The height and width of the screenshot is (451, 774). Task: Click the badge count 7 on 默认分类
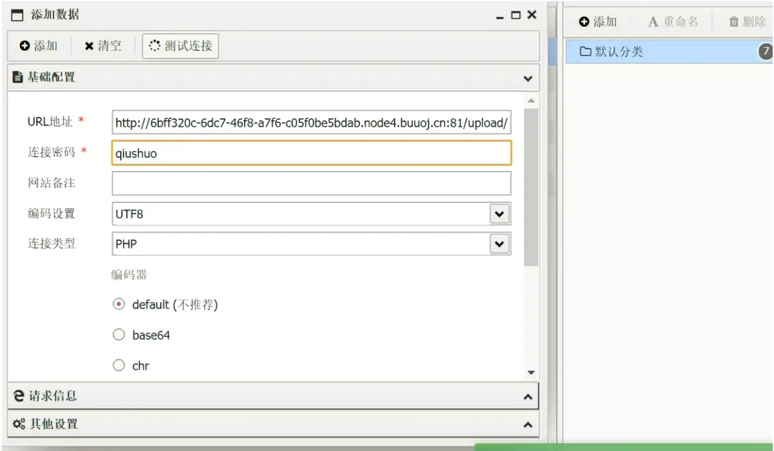pos(766,51)
